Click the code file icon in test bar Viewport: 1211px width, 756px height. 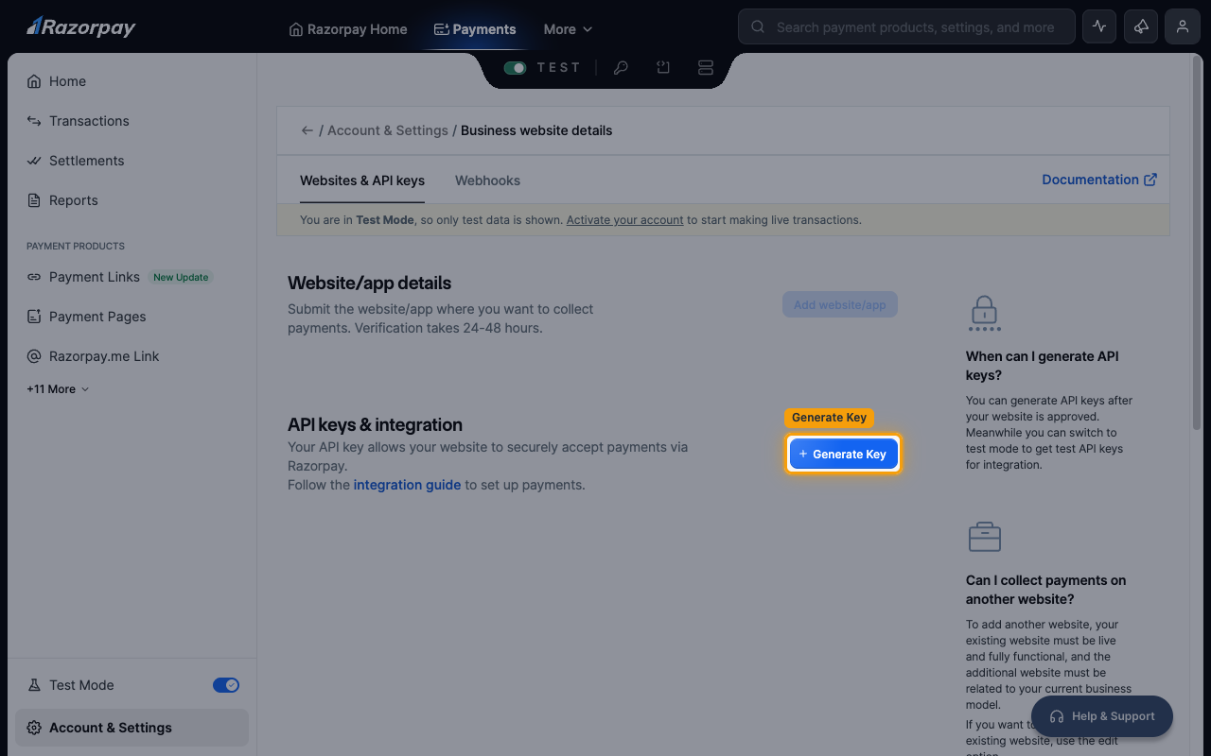tap(663, 68)
